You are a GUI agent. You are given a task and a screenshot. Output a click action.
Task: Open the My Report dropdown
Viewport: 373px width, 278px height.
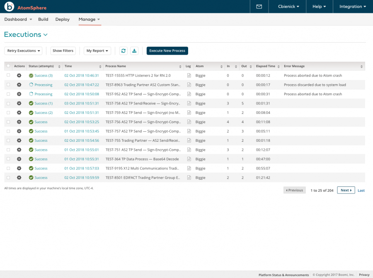point(97,51)
